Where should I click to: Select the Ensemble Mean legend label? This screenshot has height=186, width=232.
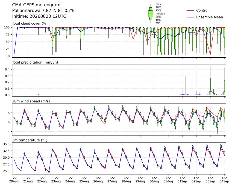[210, 17]
